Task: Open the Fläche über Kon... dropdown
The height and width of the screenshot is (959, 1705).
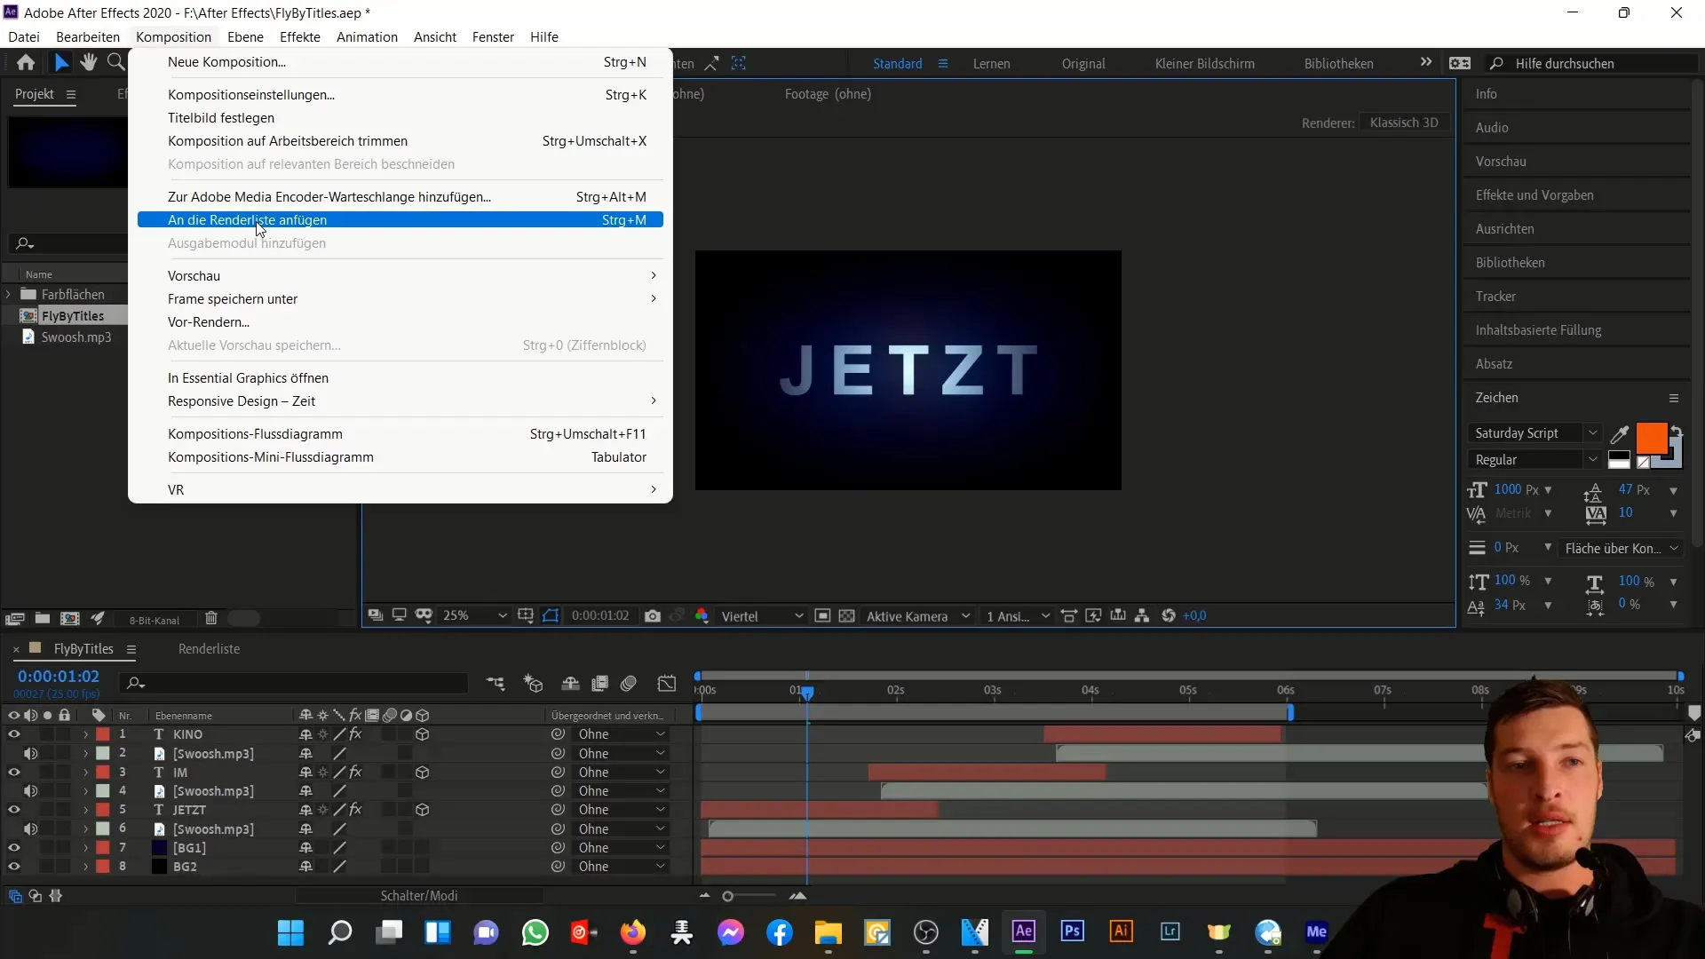Action: 1622,549
